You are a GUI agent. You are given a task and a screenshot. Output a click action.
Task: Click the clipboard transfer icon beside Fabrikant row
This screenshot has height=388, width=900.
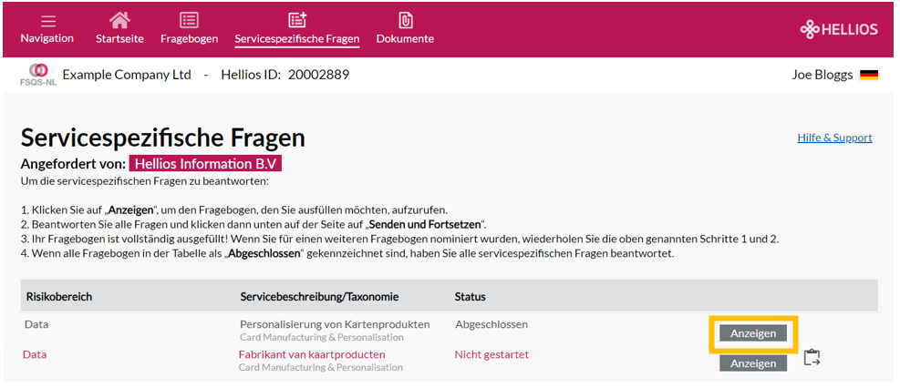[x=812, y=358]
